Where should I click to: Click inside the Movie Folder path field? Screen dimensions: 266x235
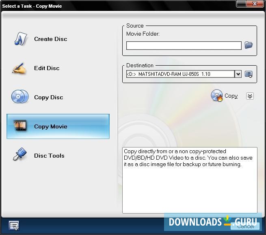[184, 45]
